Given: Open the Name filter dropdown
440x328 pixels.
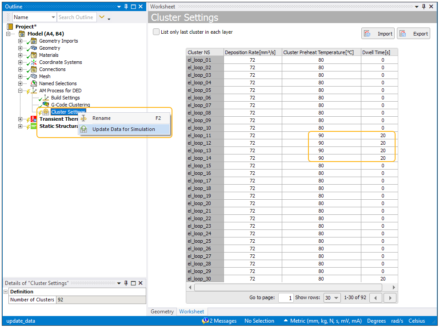Looking at the screenshot, I should [53, 17].
